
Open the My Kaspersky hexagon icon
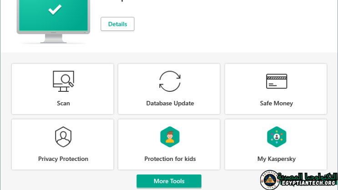[x=277, y=137]
